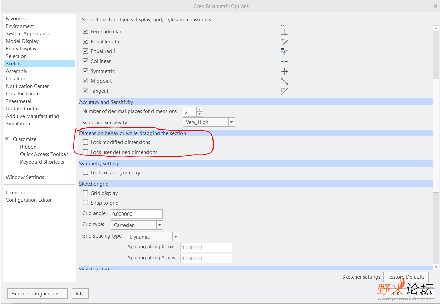Check Lock axis of symmetry
Viewport: 440px width, 304px height.
click(x=86, y=172)
